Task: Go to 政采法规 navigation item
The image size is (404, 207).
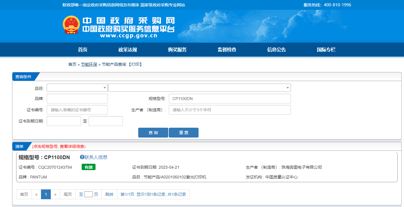Action: click(x=128, y=50)
